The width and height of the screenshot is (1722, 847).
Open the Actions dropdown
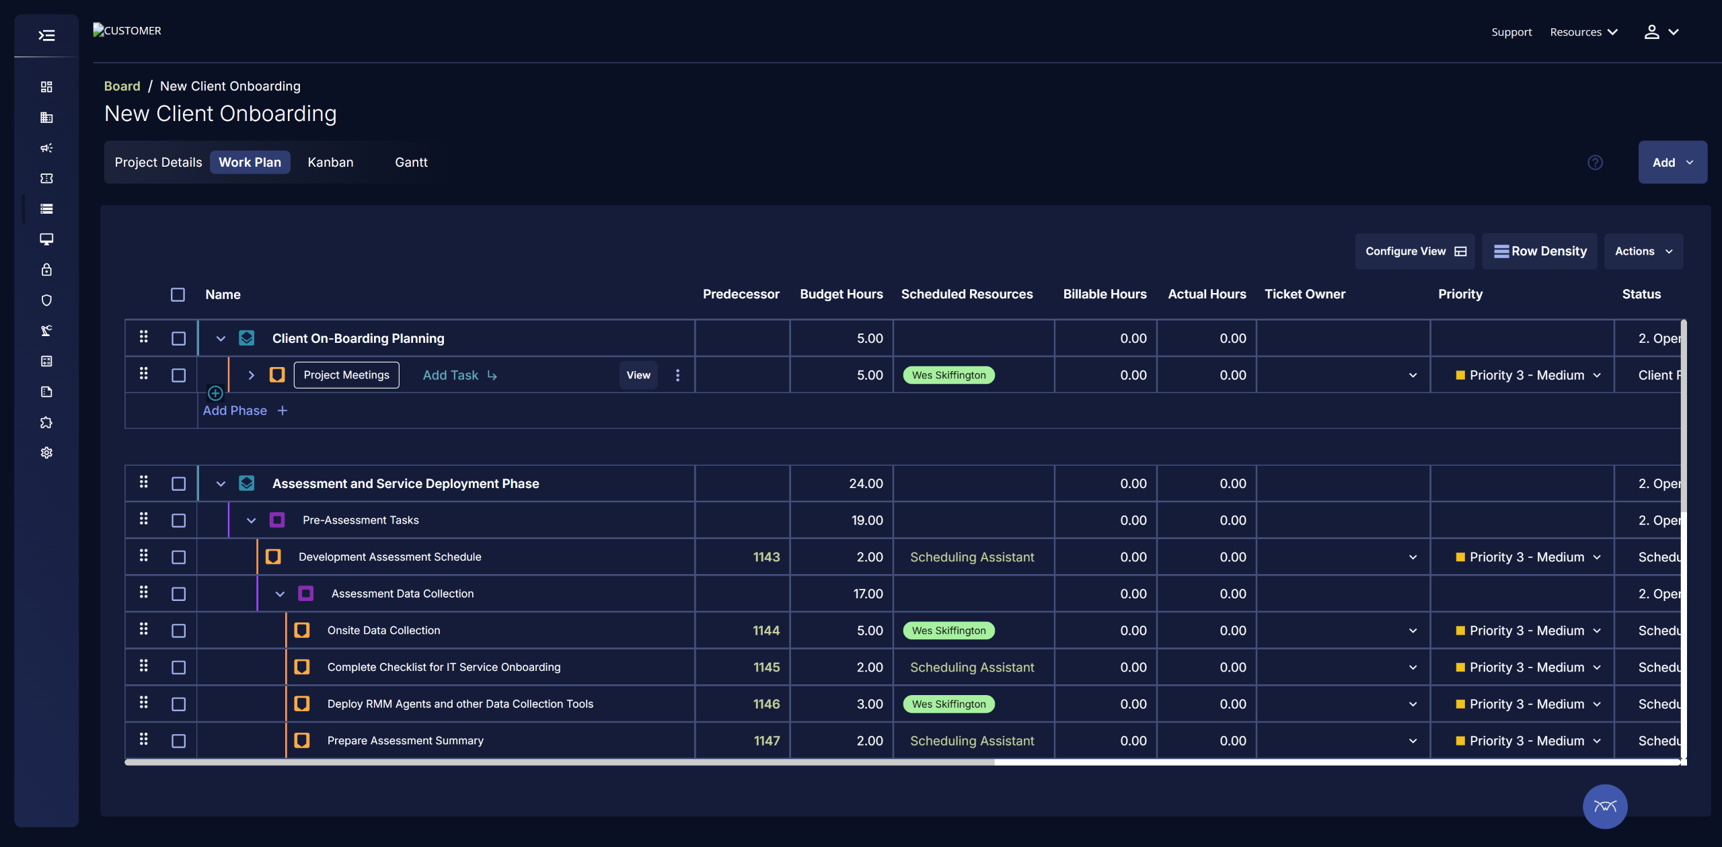1643,251
